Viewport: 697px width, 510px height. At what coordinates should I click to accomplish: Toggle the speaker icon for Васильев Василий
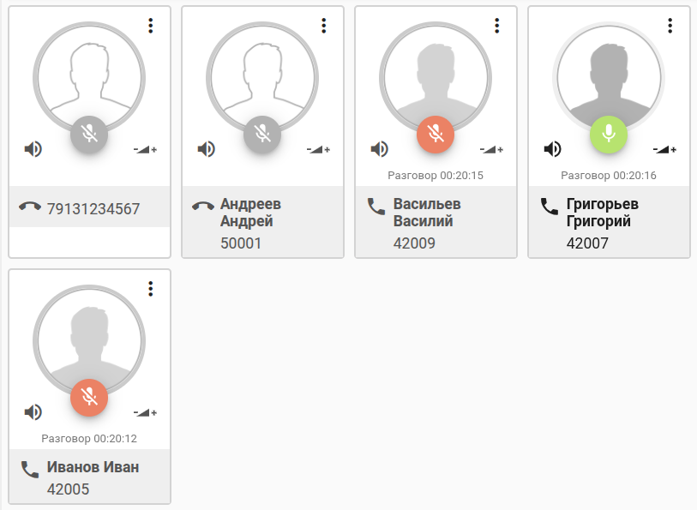[x=380, y=150]
